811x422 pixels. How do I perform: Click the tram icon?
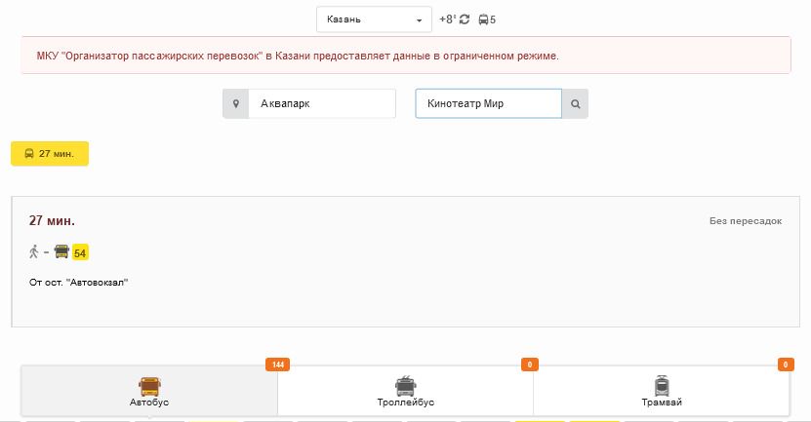coord(661,384)
